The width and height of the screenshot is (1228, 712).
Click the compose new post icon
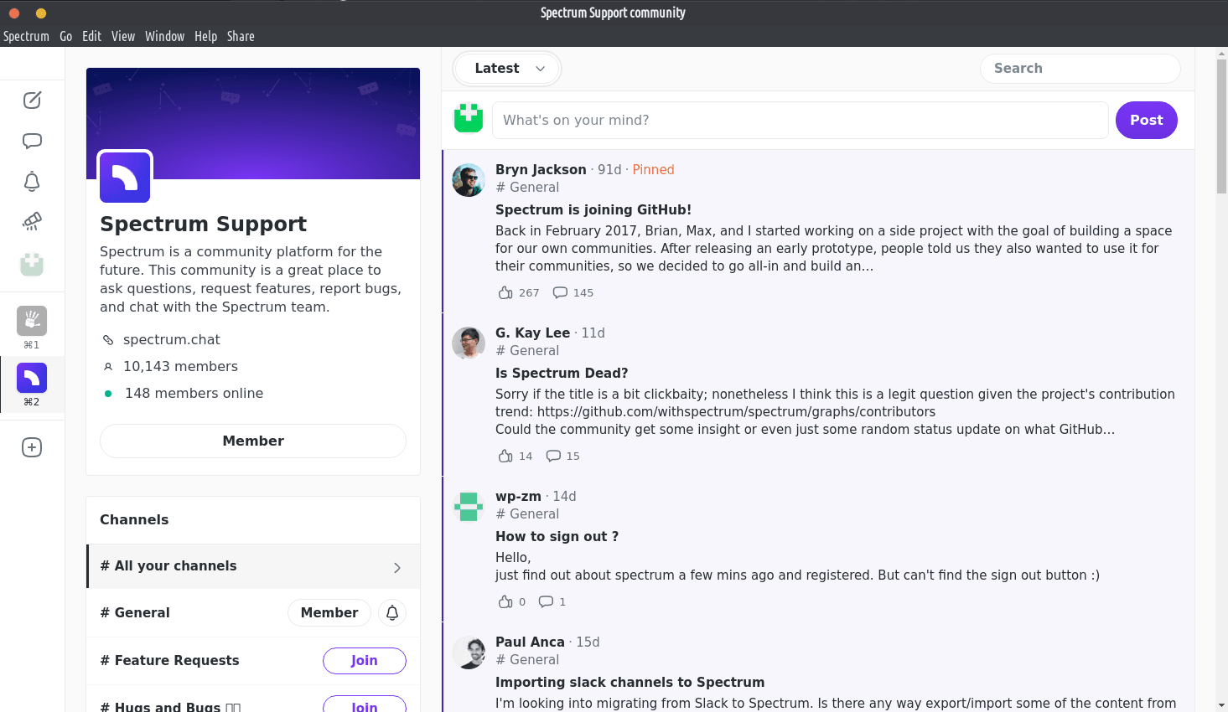tap(32, 101)
